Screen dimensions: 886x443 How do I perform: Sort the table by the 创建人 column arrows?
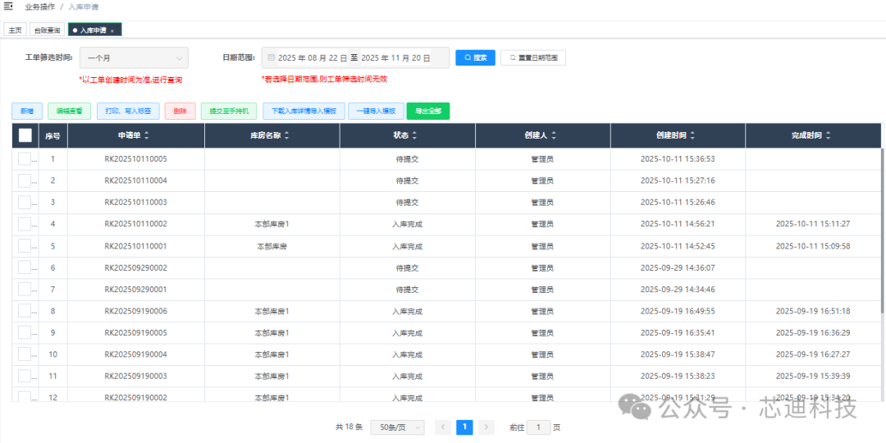pyautogui.click(x=554, y=135)
